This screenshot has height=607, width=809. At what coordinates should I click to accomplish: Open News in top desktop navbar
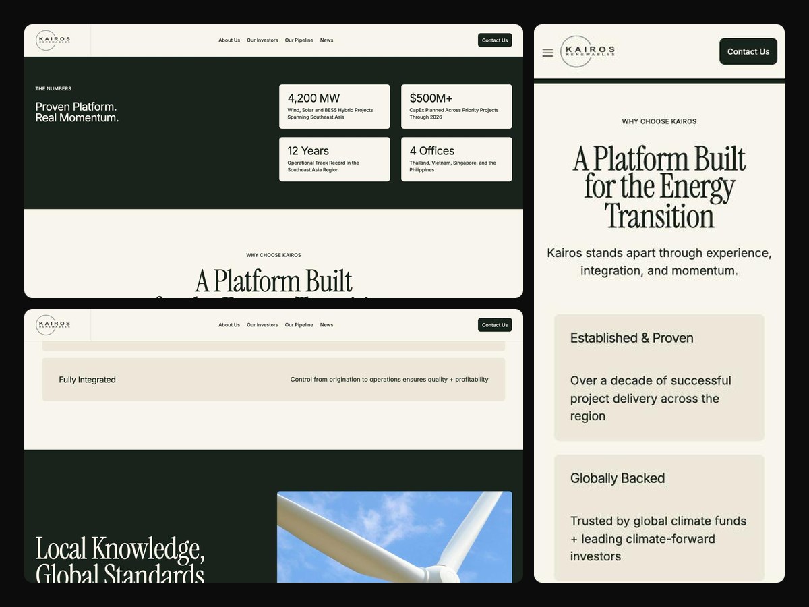click(326, 40)
